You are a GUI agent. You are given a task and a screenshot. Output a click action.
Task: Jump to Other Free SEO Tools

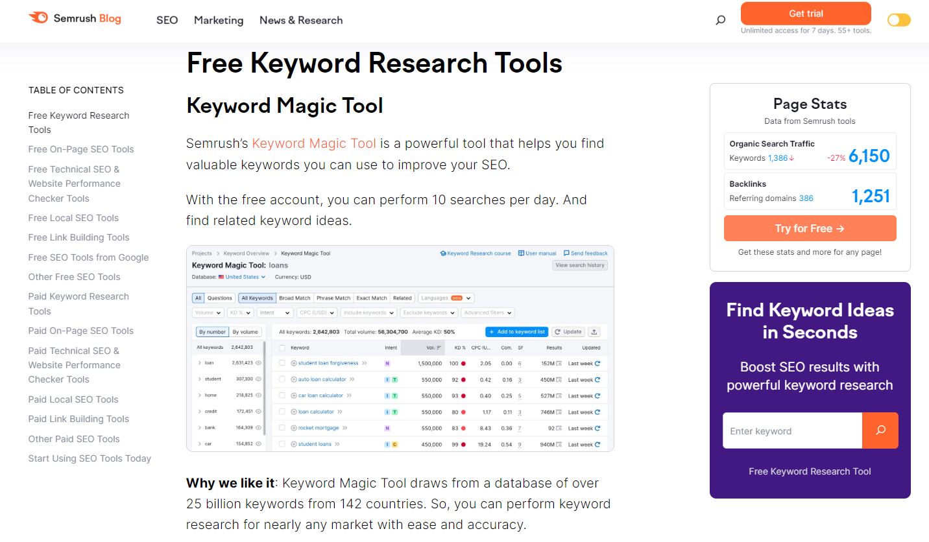74,277
